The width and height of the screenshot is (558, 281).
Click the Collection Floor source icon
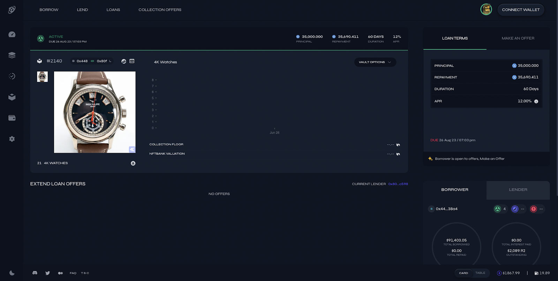tap(398, 145)
